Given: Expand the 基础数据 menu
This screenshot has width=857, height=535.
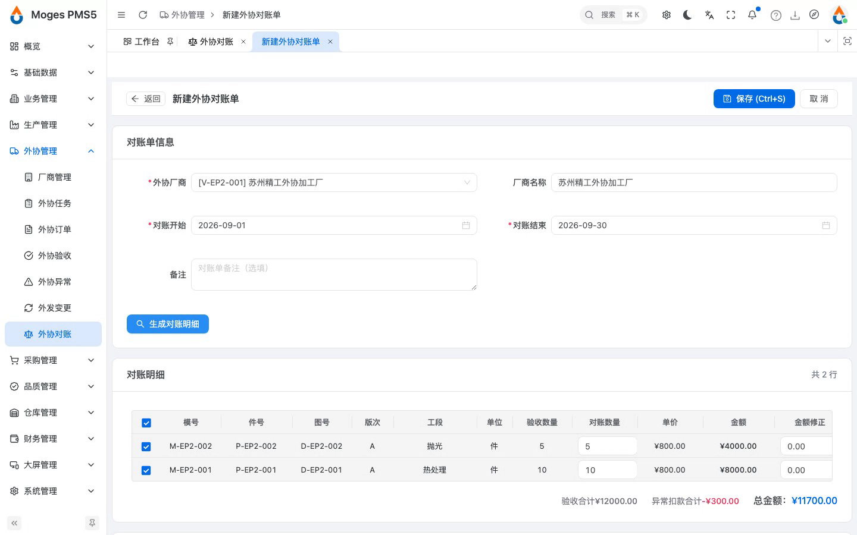Looking at the screenshot, I should click(x=52, y=73).
